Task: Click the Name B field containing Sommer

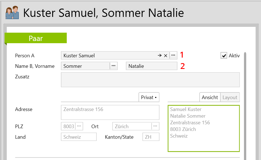Action: pos(85,66)
